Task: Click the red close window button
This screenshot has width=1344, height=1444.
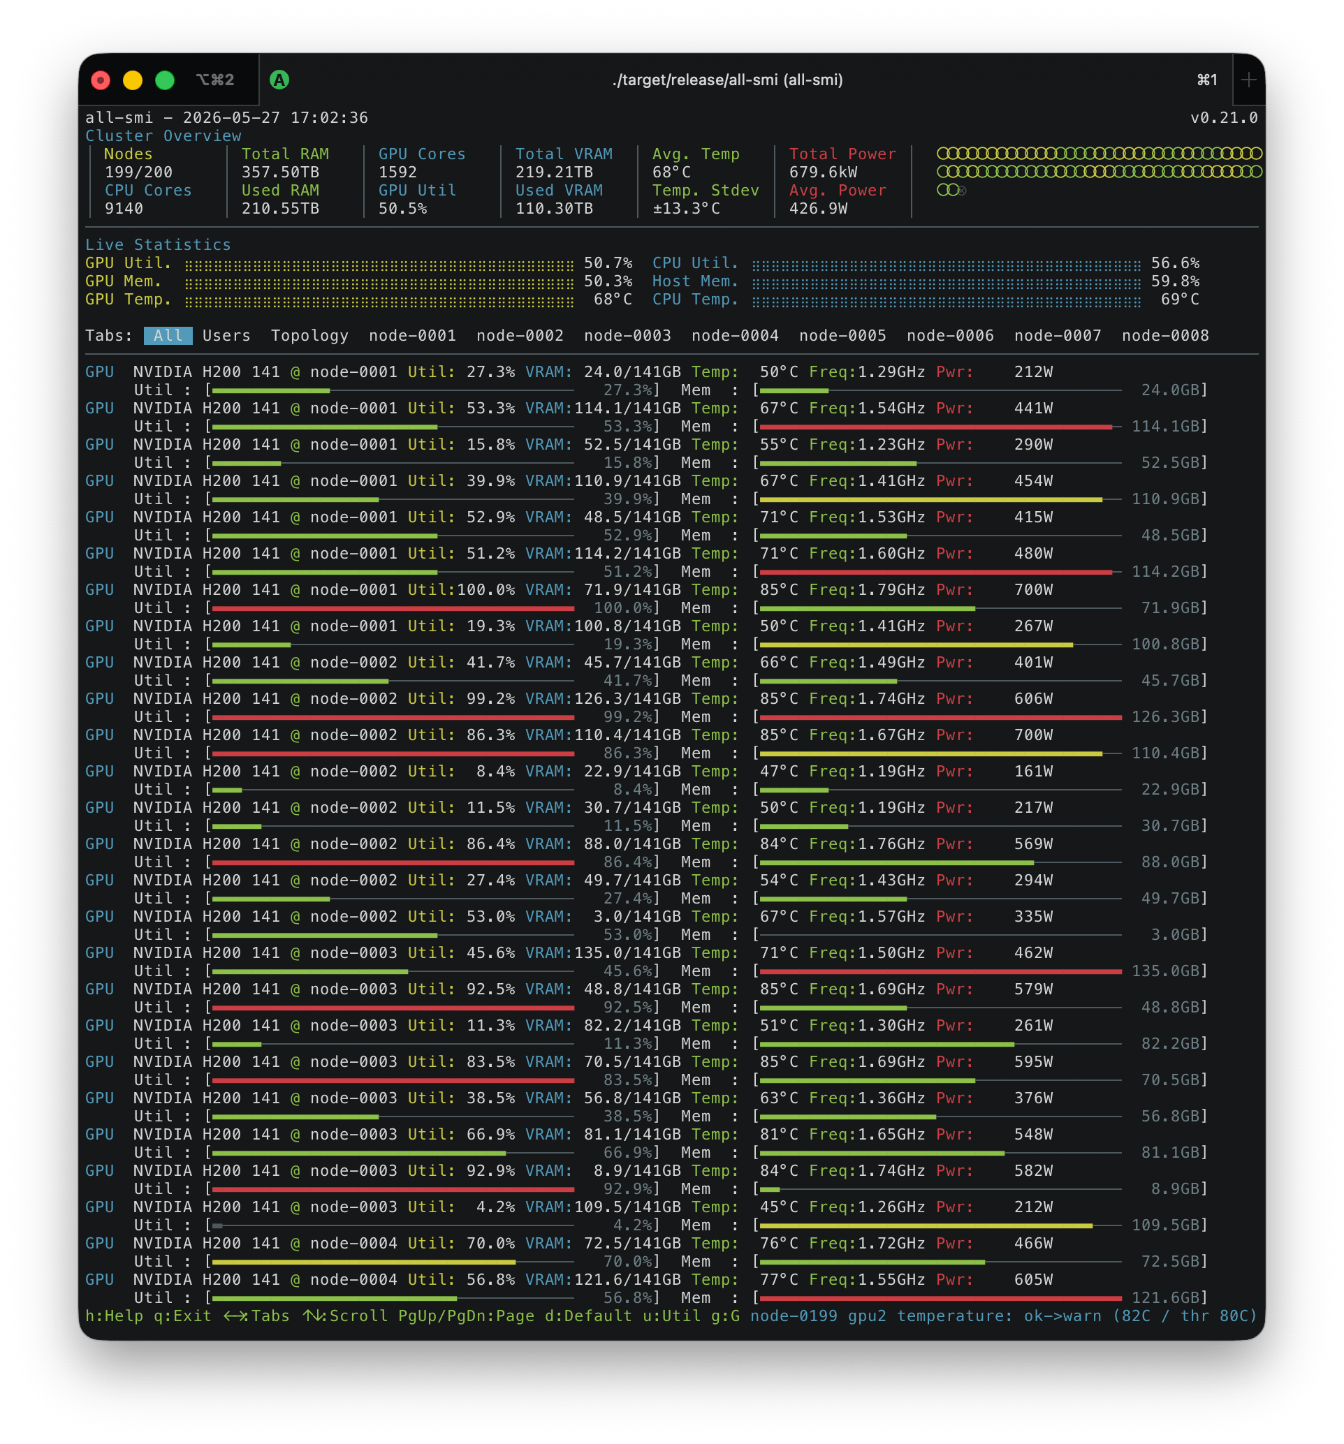Action: [x=101, y=80]
